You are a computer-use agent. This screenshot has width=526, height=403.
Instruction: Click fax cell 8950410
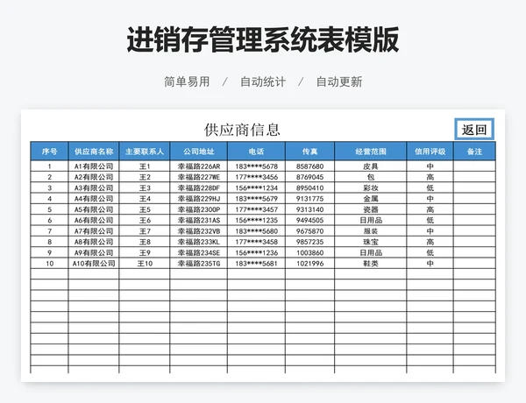click(309, 187)
